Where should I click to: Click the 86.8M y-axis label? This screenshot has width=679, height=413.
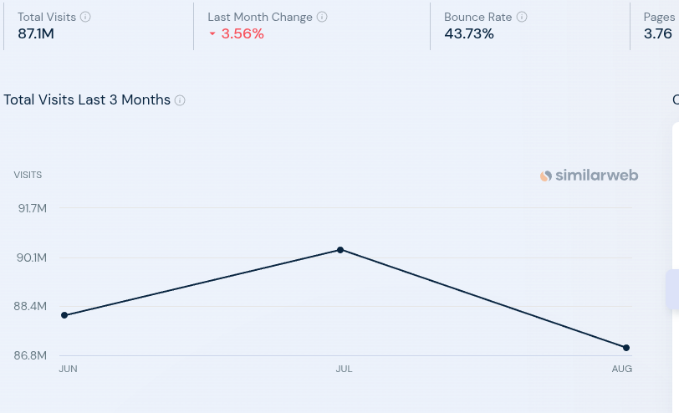click(x=30, y=355)
